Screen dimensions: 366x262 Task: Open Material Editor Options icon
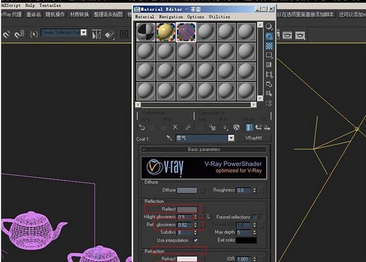[269, 84]
